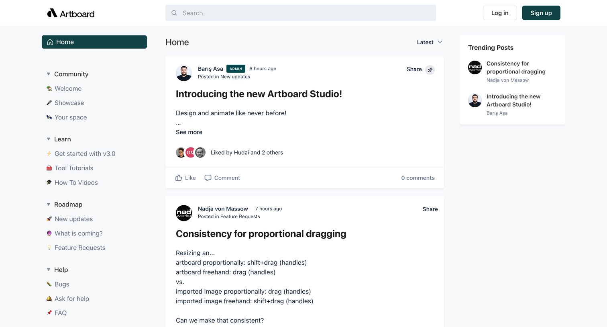This screenshot has width=607, height=327.
Task: Click the third liker avatar with glasses
Action: click(200, 152)
